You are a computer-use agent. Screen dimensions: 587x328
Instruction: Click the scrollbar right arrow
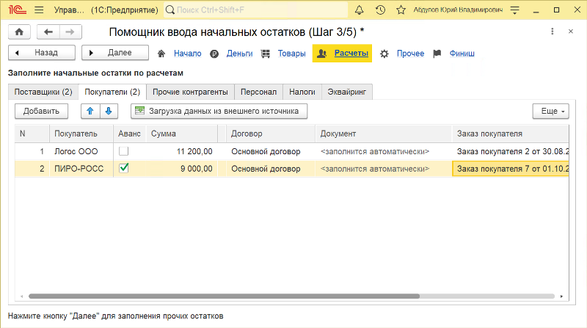coord(561,296)
